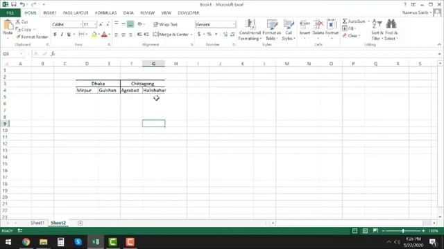
Task: Open fill color dropdown arrow
Action: [99, 35]
